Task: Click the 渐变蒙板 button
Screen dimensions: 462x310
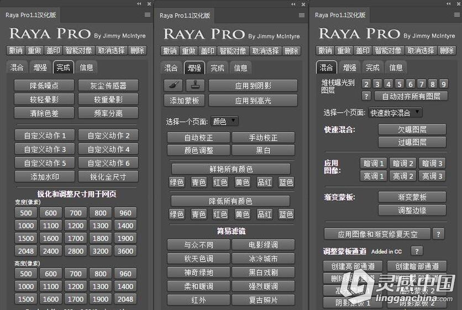Action: click(x=412, y=197)
